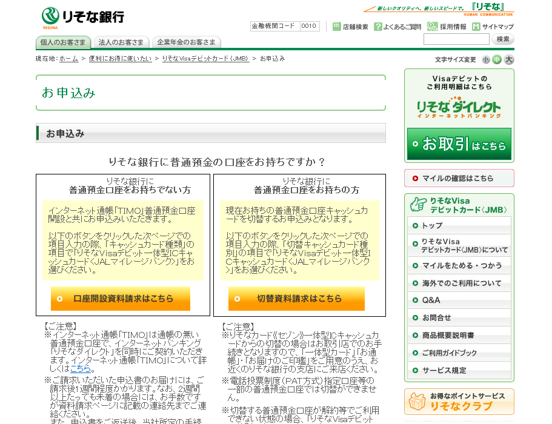
Task: Open the 採用情報 recruiting icon
Action: click(432, 27)
